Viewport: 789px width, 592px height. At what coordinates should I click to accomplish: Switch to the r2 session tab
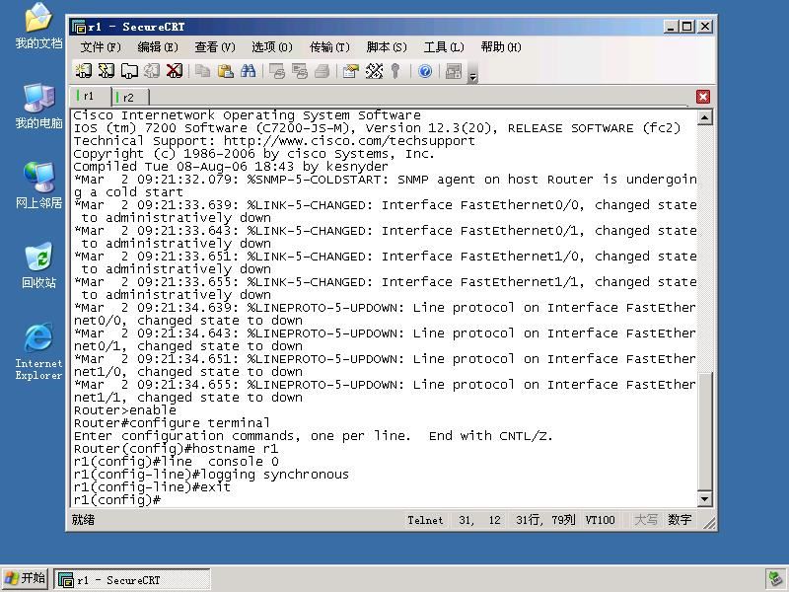tap(129, 97)
